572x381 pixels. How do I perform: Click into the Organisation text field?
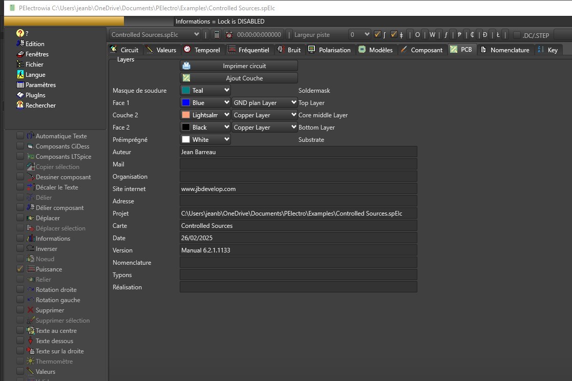[x=298, y=177]
